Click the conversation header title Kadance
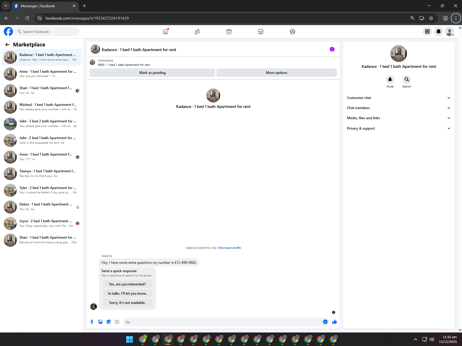This screenshot has height=346, width=462. pos(139,50)
